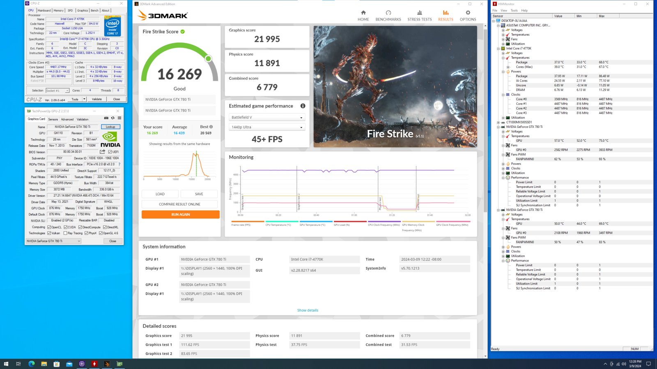Open the Mail app from the taskbar
Image resolution: width=657 pixels, height=369 pixels.
coord(69,364)
